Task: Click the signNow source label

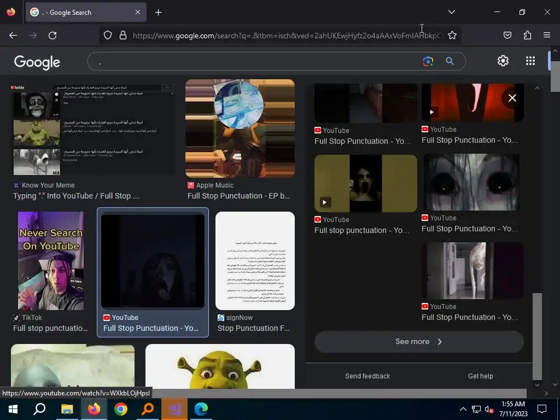Action: click(x=240, y=318)
